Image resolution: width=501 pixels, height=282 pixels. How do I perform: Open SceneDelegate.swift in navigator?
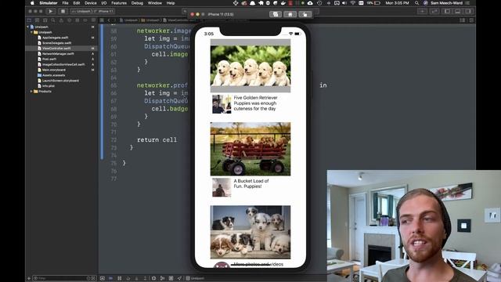(56, 43)
